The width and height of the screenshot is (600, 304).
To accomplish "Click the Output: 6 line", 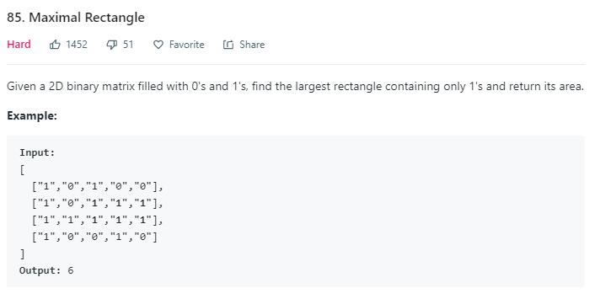I will coord(46,270).
